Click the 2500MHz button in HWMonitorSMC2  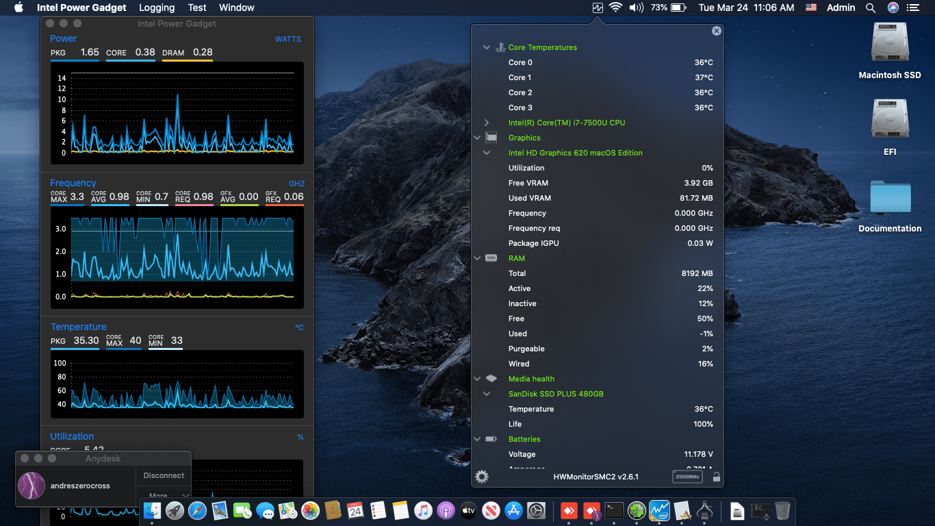point(687,477)
